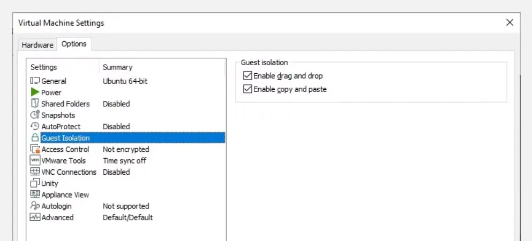532x241 pixels.
Task: Select the Power settings row label
Action: (51, 92)
